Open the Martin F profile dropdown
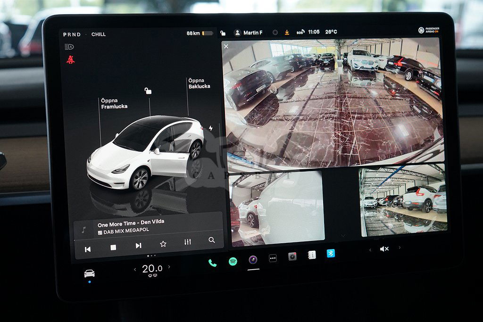Screen dimensions: 483x322 click(249, 33)
